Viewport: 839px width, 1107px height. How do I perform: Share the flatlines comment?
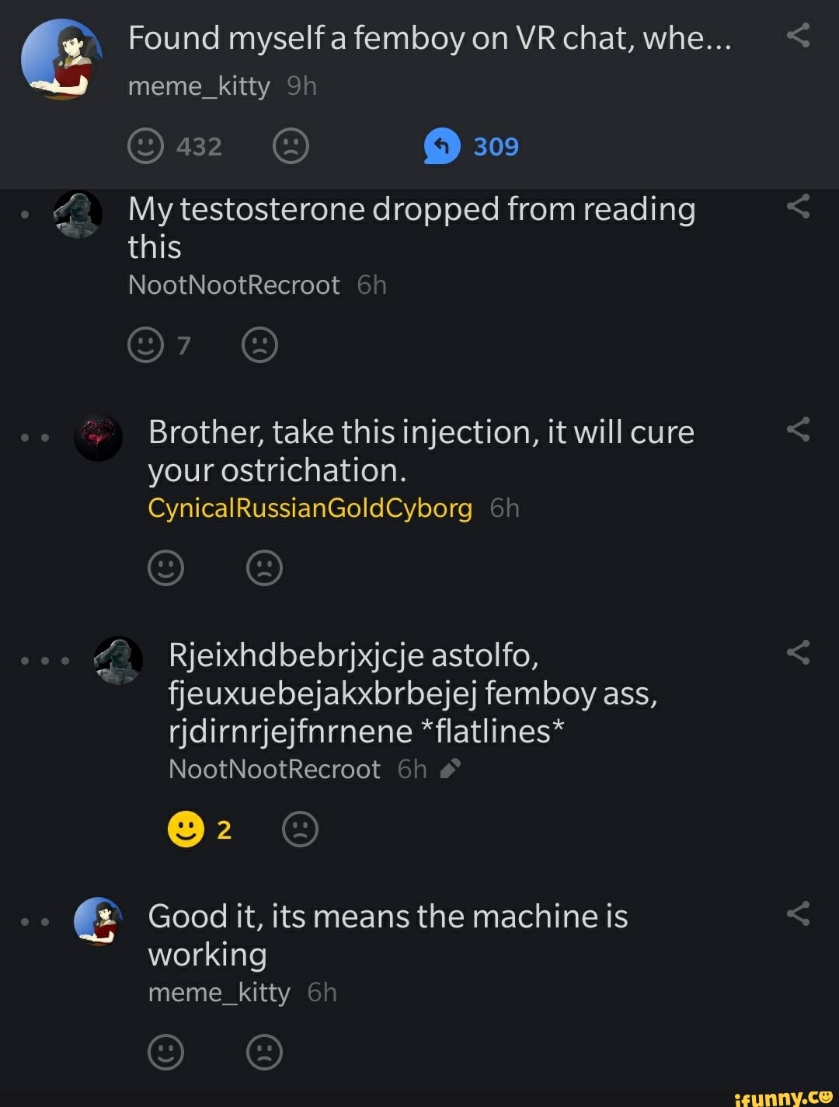point(798,652)
